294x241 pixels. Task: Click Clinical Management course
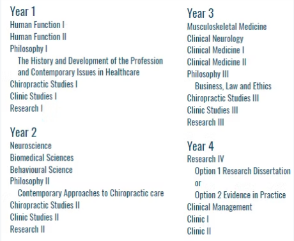(219, 207)
